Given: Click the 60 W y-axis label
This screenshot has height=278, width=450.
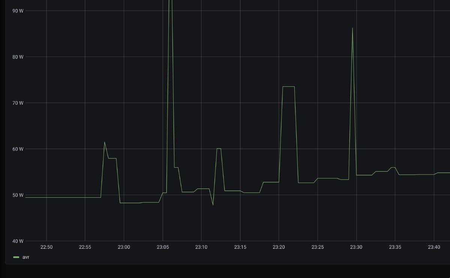Looking at the screenshot, I should tap(18, 149).
